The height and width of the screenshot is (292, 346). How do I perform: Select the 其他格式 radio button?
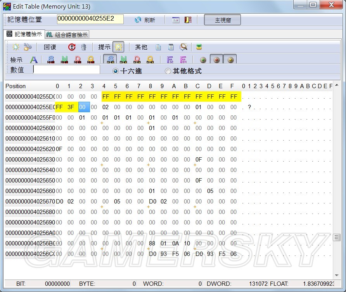tap(168, 71)
